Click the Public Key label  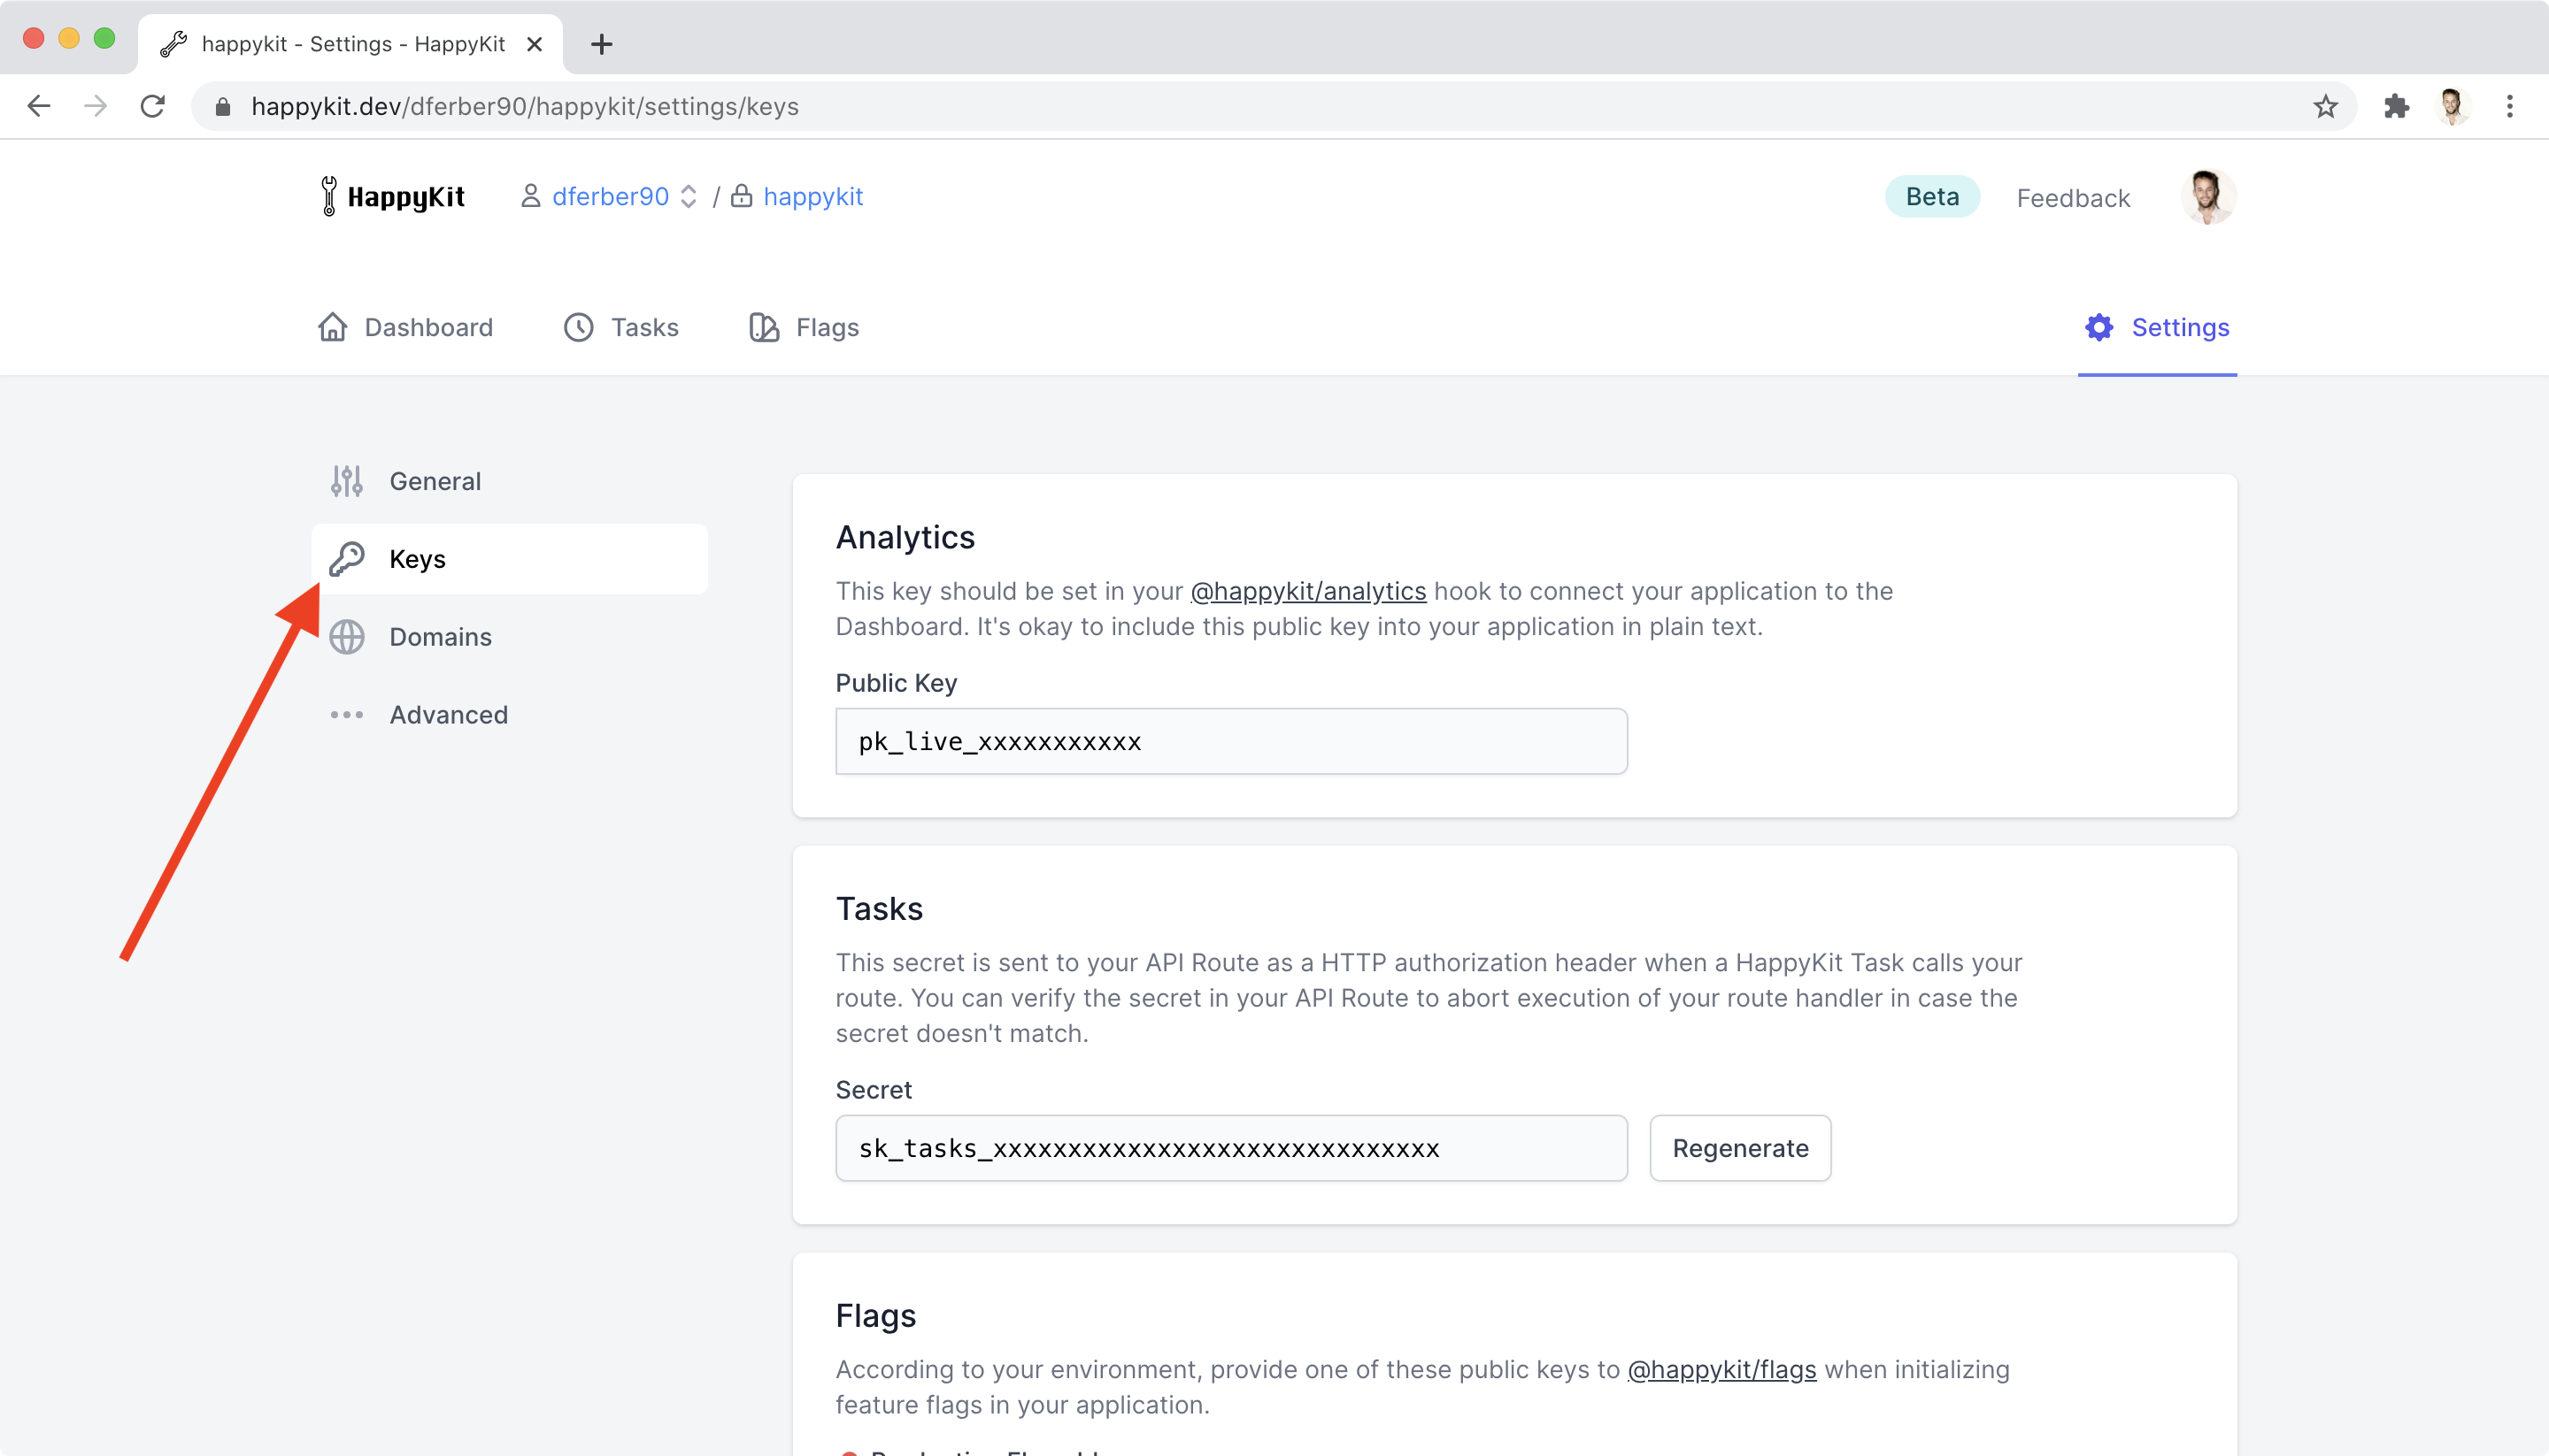897,683
